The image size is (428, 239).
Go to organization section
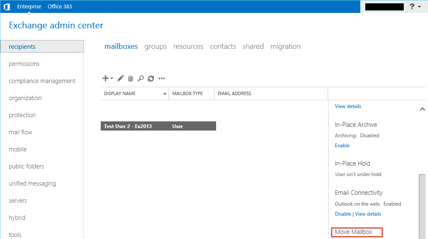point(25,98)
